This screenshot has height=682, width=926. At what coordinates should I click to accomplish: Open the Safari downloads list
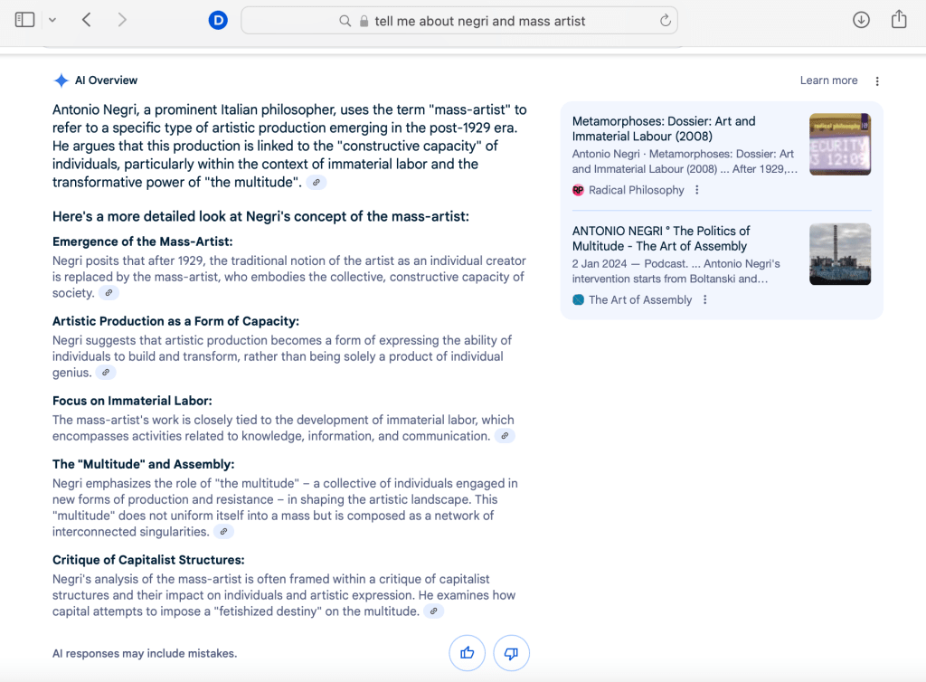861,20
